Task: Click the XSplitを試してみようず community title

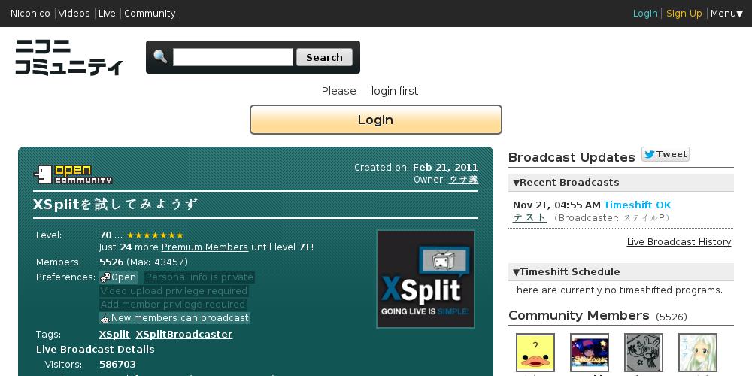Action: point(114,205)
